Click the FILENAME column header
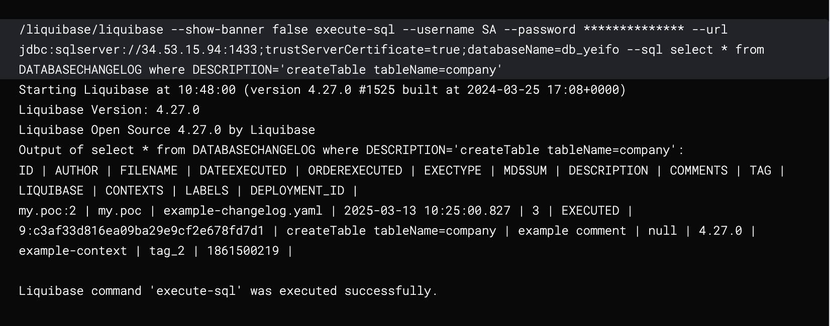Image resolution: width=830 pixels, height=326 pixels. pyautogui.click(x=149, y=171)
